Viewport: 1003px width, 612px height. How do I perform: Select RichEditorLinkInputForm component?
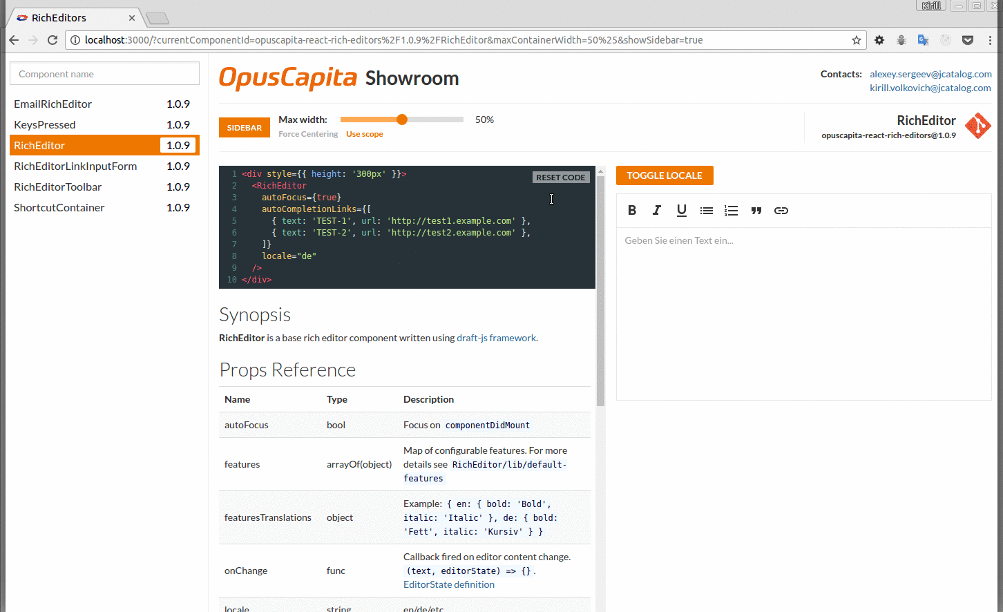tap(104, 166)
